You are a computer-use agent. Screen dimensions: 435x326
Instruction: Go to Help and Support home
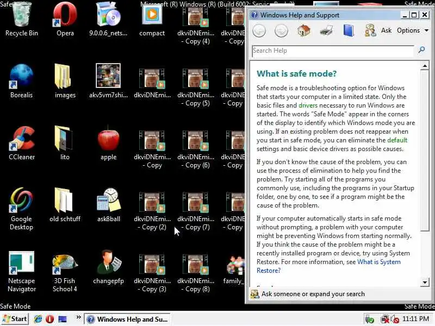[x=304, y=30]
